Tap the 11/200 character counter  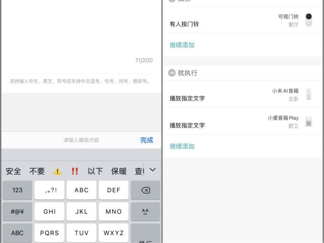click(144, 61)
